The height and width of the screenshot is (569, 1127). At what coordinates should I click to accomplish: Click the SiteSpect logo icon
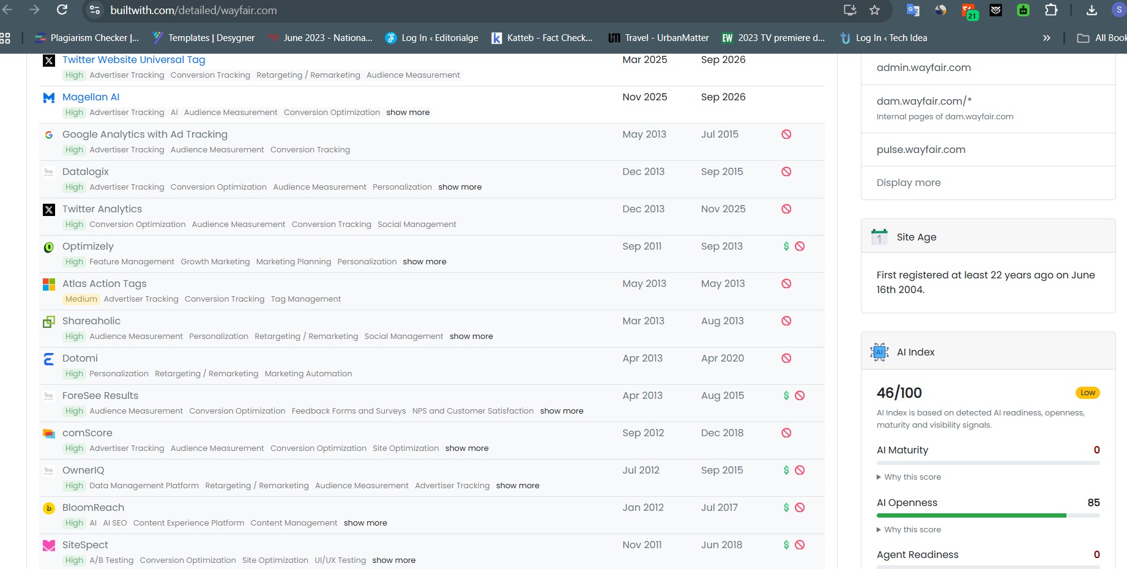click(x=49, y=546)
